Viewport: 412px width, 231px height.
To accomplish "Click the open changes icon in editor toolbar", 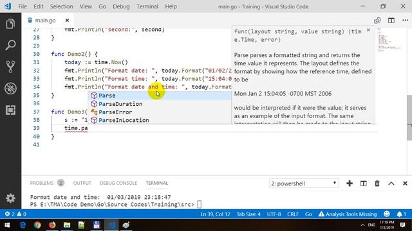I will click(x=377, y=21).
